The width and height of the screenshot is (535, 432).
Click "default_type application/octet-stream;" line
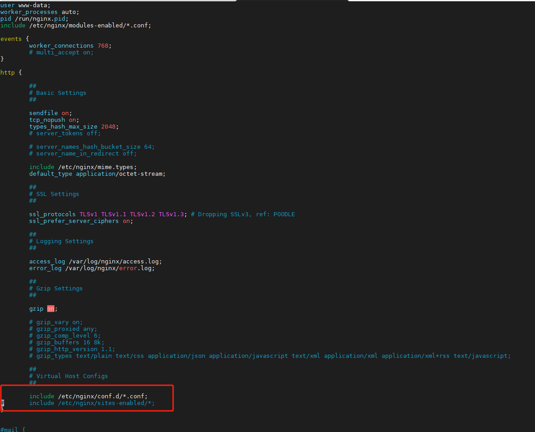tap(97, 174)
